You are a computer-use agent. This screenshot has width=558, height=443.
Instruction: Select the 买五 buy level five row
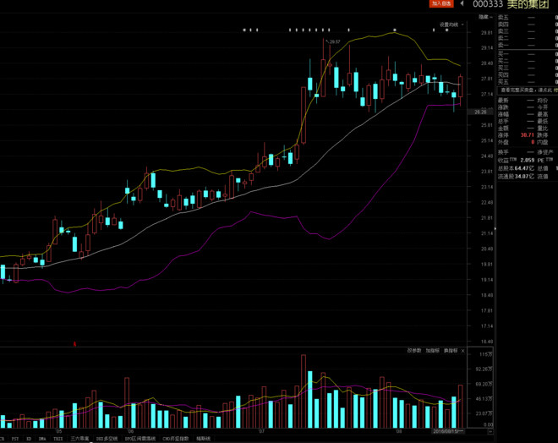pyautogui.click(x=527, y=82)
